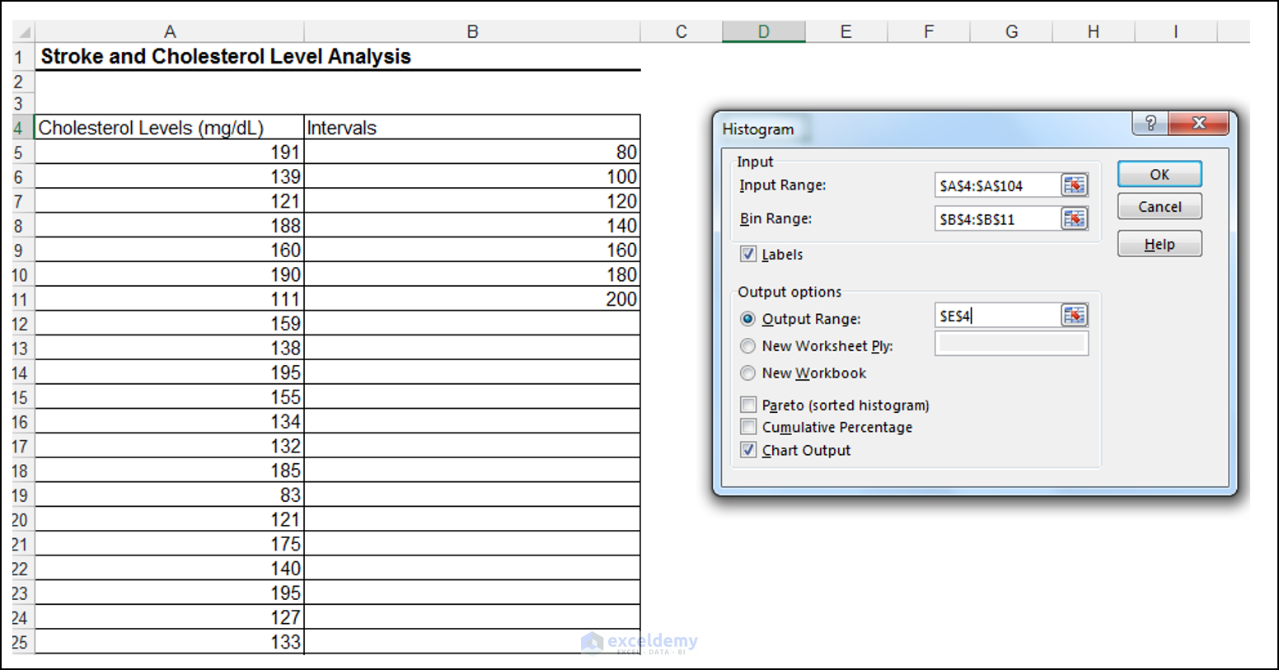Click cell with value 83
The width and height of the screenshot is (1279, 670).
click(x=170, y=495)
